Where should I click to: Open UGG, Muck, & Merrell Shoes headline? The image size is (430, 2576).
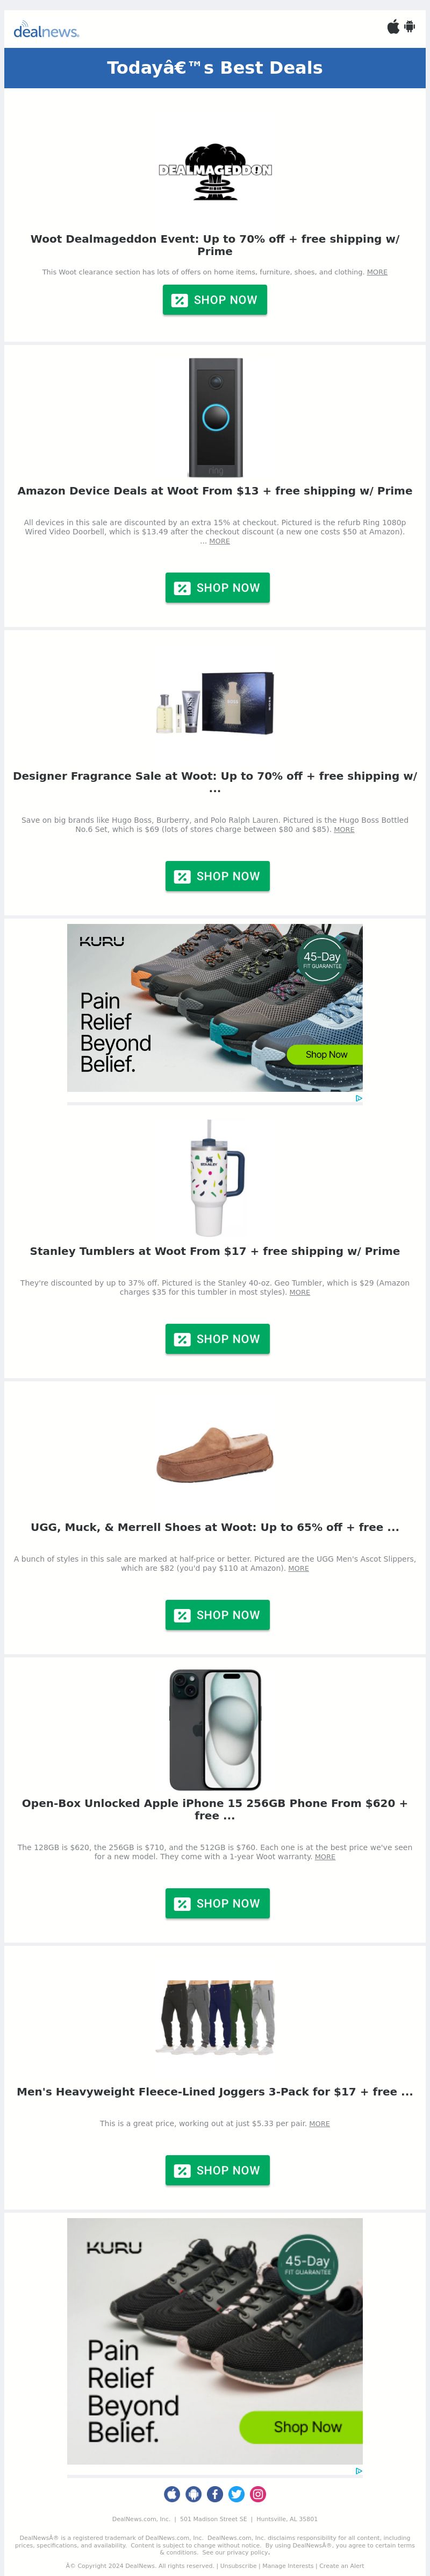click(x=215, y=1527)
